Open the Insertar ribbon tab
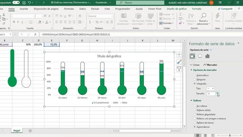The height and width of the screenshot is (137, 243). 24,9
